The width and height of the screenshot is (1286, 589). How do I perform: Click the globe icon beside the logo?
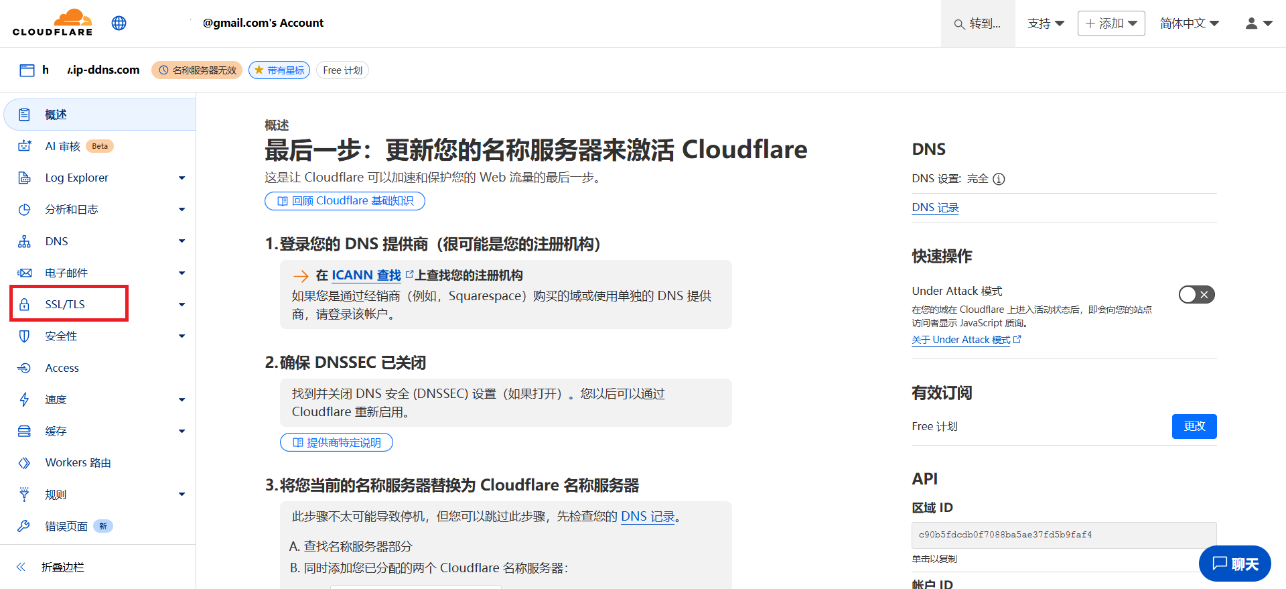pos(119,23)
